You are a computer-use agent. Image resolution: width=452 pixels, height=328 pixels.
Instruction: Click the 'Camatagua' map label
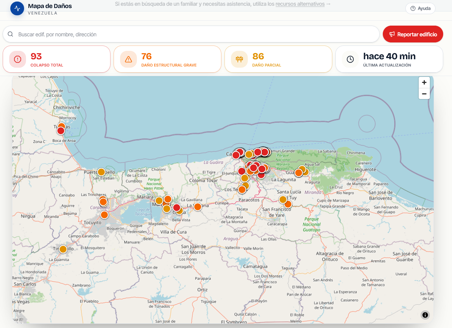[x=255, y=266]
